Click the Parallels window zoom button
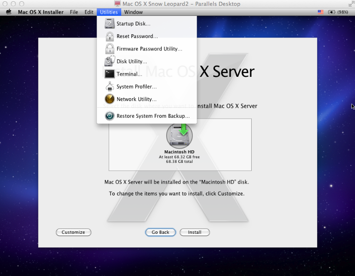Screen dimensions: 355x276 22,4
